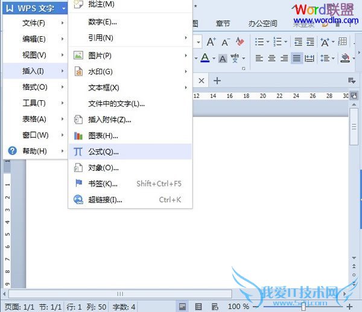Screen dimensions: 362x312
Task: Switch to the 章节 ribbon tab
Action: coord(223,24)
